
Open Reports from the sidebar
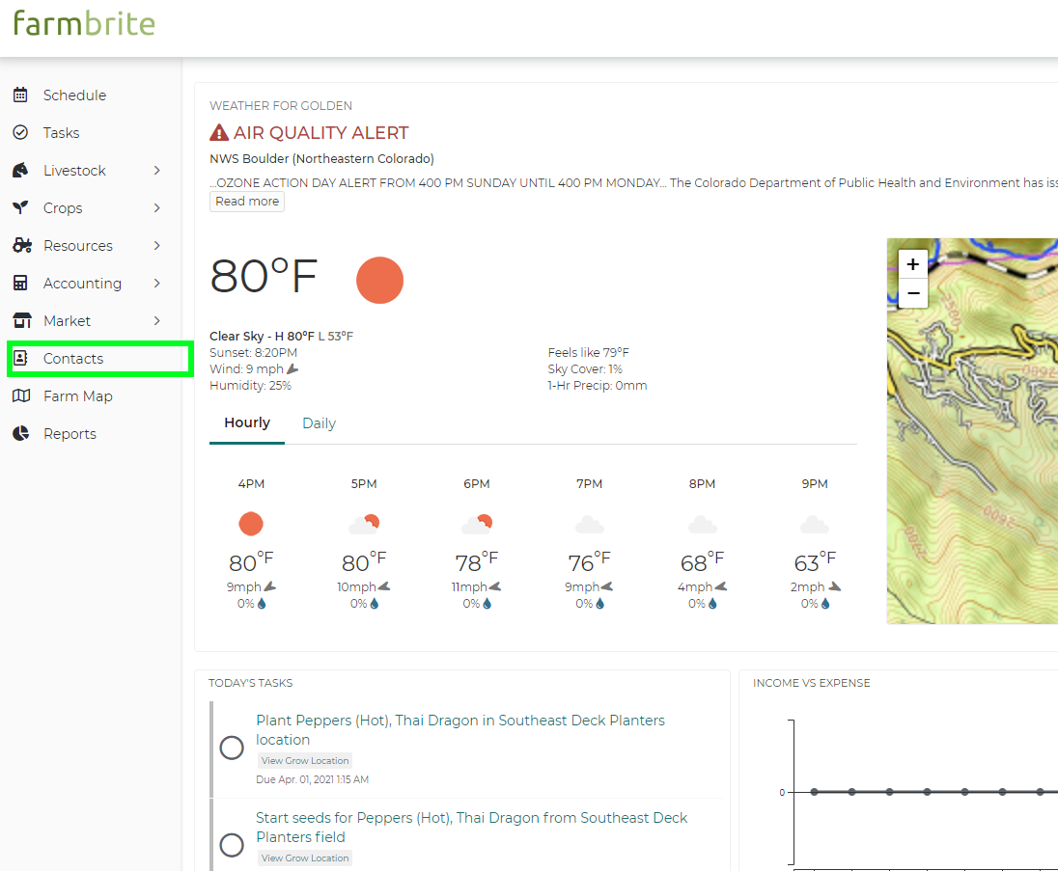[70, 433]
